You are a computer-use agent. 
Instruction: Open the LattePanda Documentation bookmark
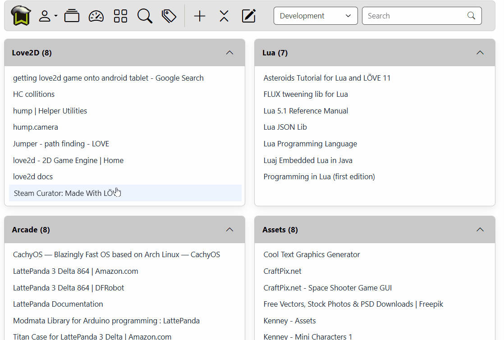(58, 304)
